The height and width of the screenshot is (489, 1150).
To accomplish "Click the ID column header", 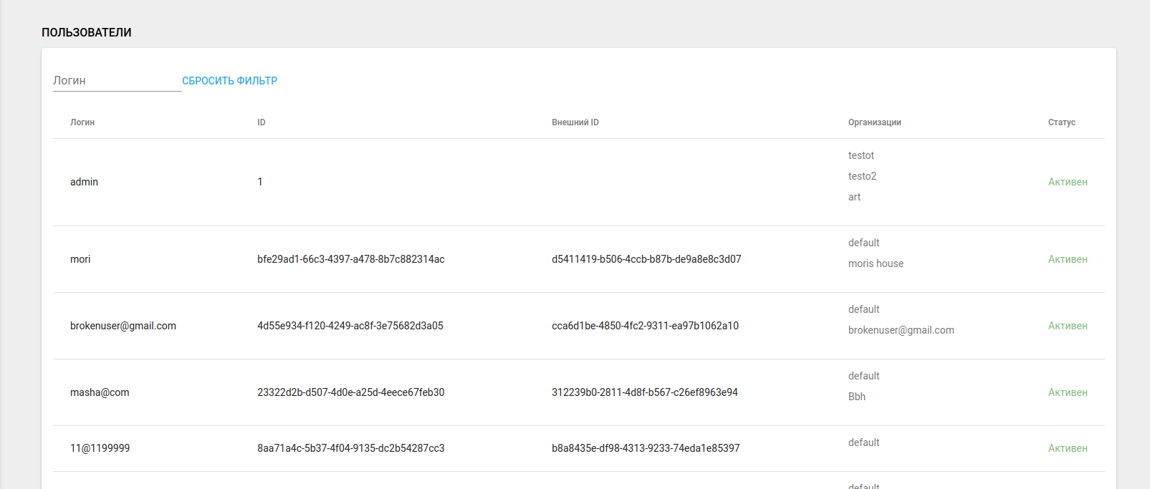I will [262, 122].
